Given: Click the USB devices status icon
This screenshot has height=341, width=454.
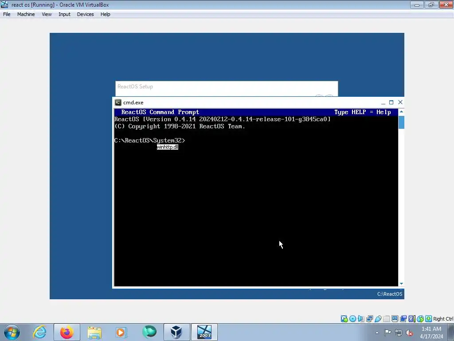Looking at the screenshot, I should click(378, 319).
